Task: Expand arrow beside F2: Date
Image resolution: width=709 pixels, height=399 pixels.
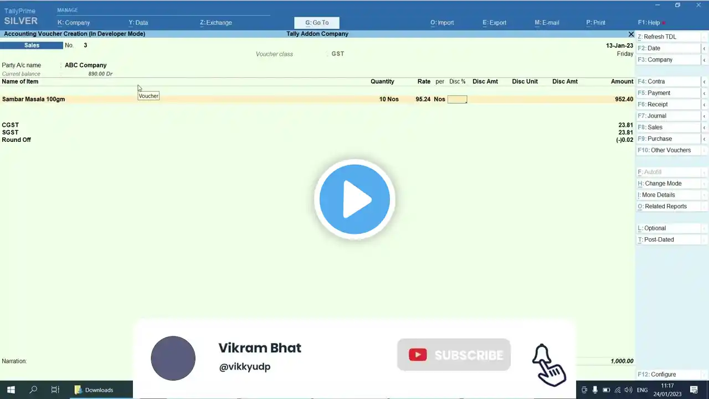Action: (705, 48)
